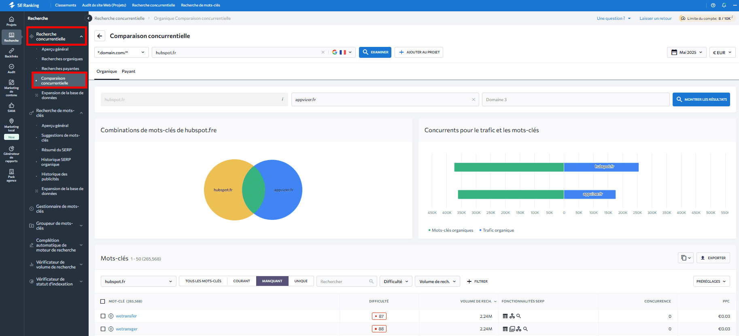The image size is (739, 336).
Task: Open Backlinks section icon
Action: [11, 53]
